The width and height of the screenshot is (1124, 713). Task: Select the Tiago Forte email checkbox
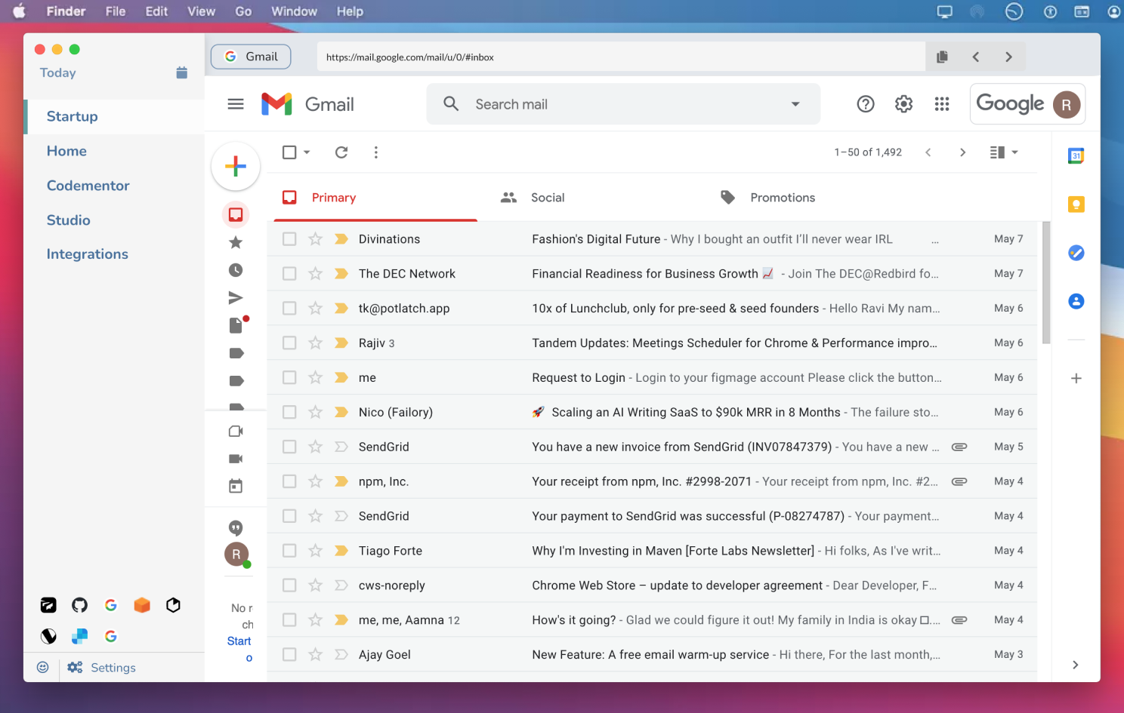click(x=289, y=551)
